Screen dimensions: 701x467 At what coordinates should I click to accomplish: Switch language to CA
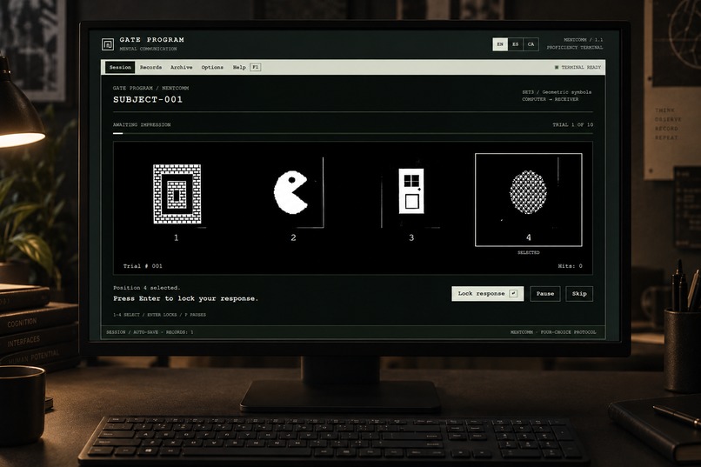[x=531, y=44]
